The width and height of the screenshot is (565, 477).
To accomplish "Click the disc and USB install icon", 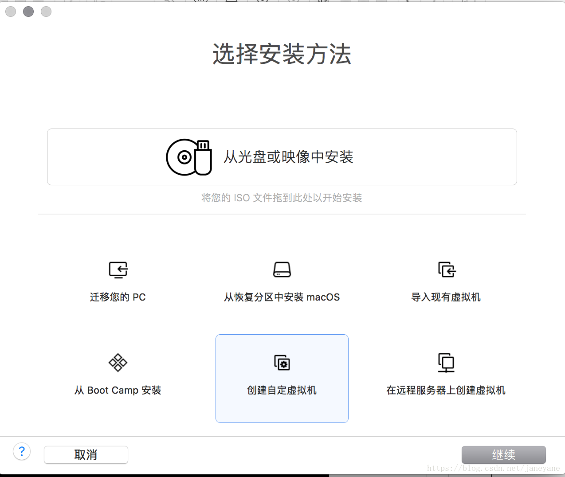I will coord(189,157).
